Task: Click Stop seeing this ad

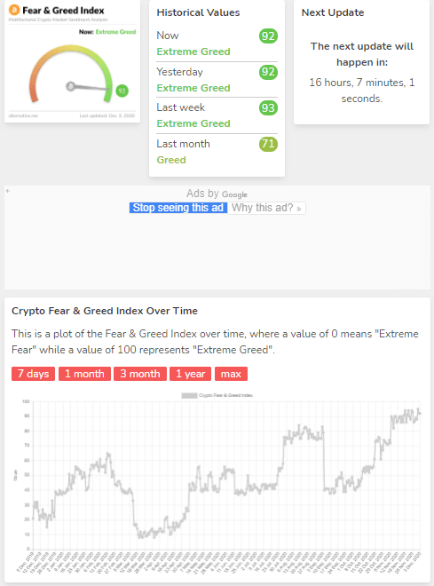Action: (x=178, y=208)
